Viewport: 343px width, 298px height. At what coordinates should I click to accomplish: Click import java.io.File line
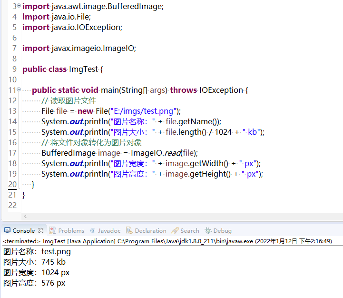tap(57, 17)
